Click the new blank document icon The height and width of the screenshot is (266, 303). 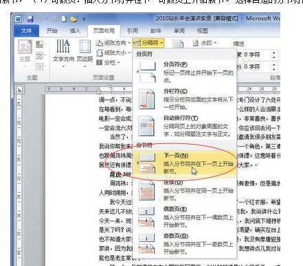coord(64,19)
